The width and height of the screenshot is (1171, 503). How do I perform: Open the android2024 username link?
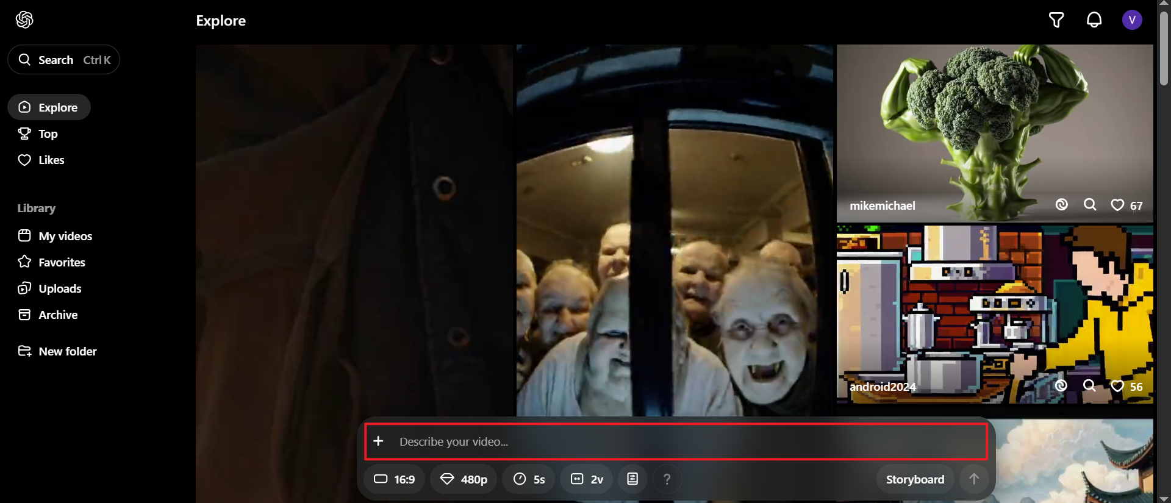pyautogui.click(x=883, y=387)
